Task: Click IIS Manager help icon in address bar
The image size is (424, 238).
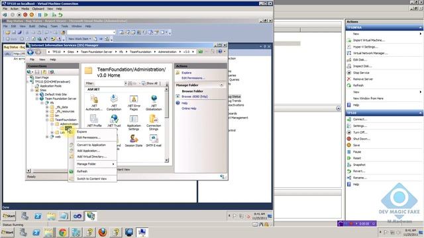Action: click(220, 52)
